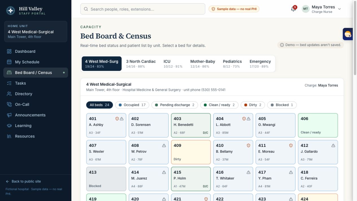Select bed 402 D. Sorensen card
The height and width of the screenshot is (201, 357).
[148, 125]
